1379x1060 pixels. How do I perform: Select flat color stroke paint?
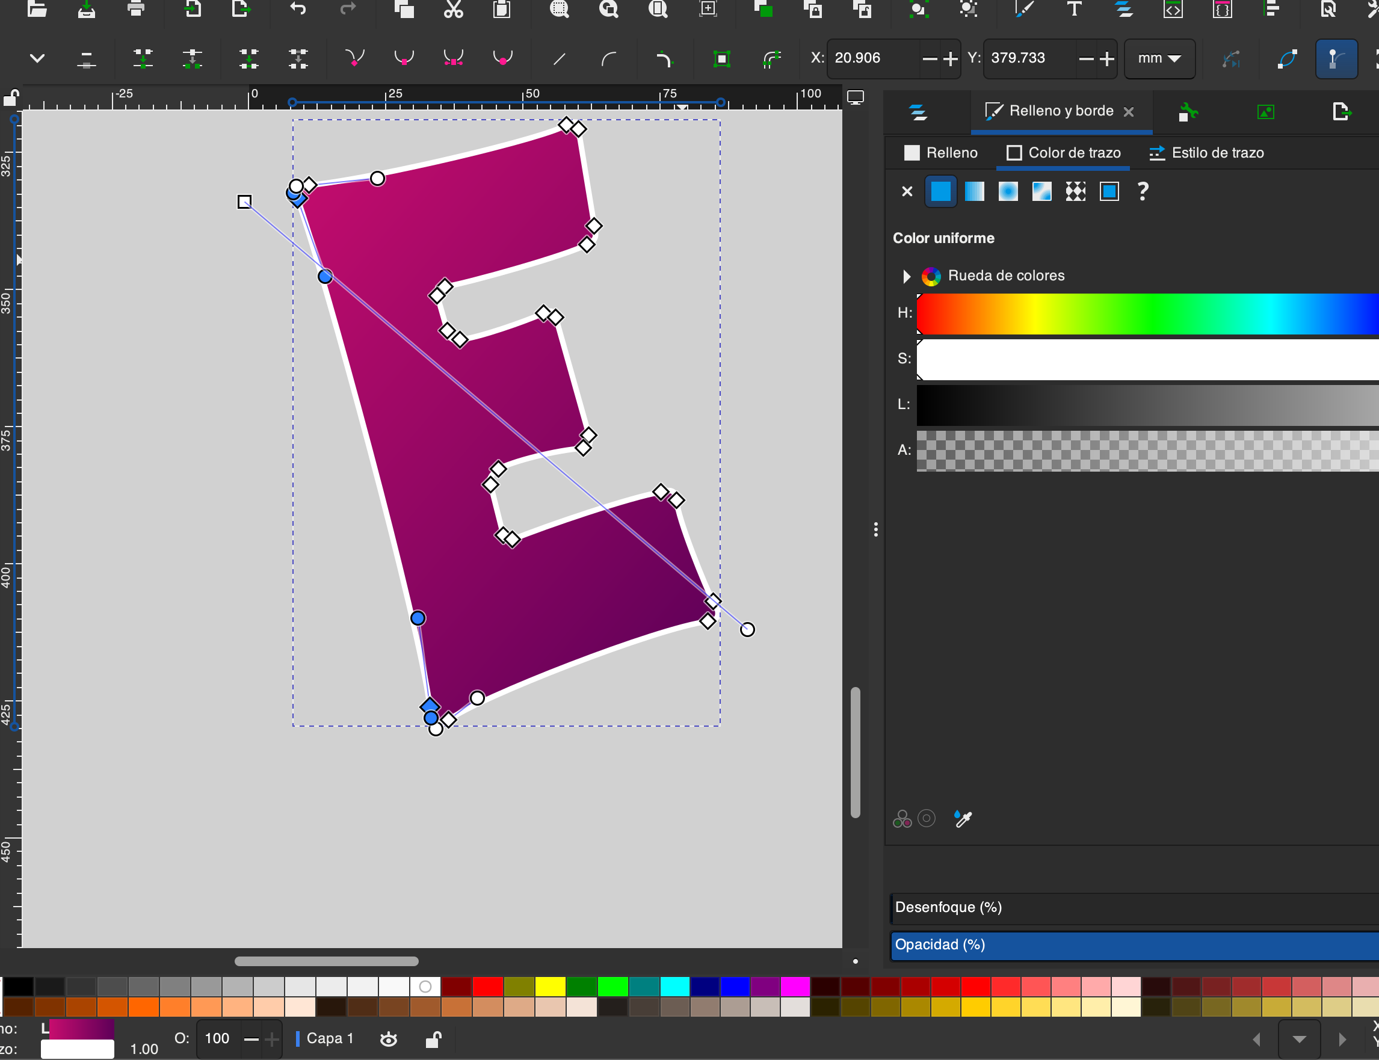coord(940,191)
